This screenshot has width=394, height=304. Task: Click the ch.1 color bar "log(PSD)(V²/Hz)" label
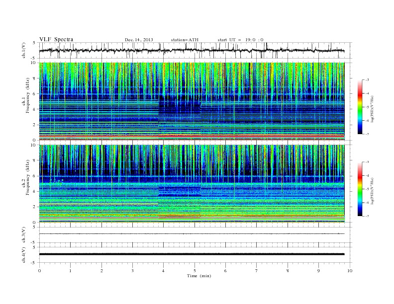click(372, 109)
